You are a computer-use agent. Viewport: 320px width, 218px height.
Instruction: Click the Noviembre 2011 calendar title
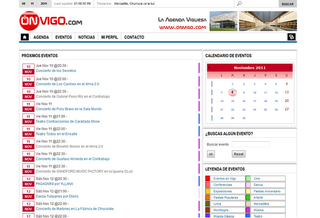[250, 68]
